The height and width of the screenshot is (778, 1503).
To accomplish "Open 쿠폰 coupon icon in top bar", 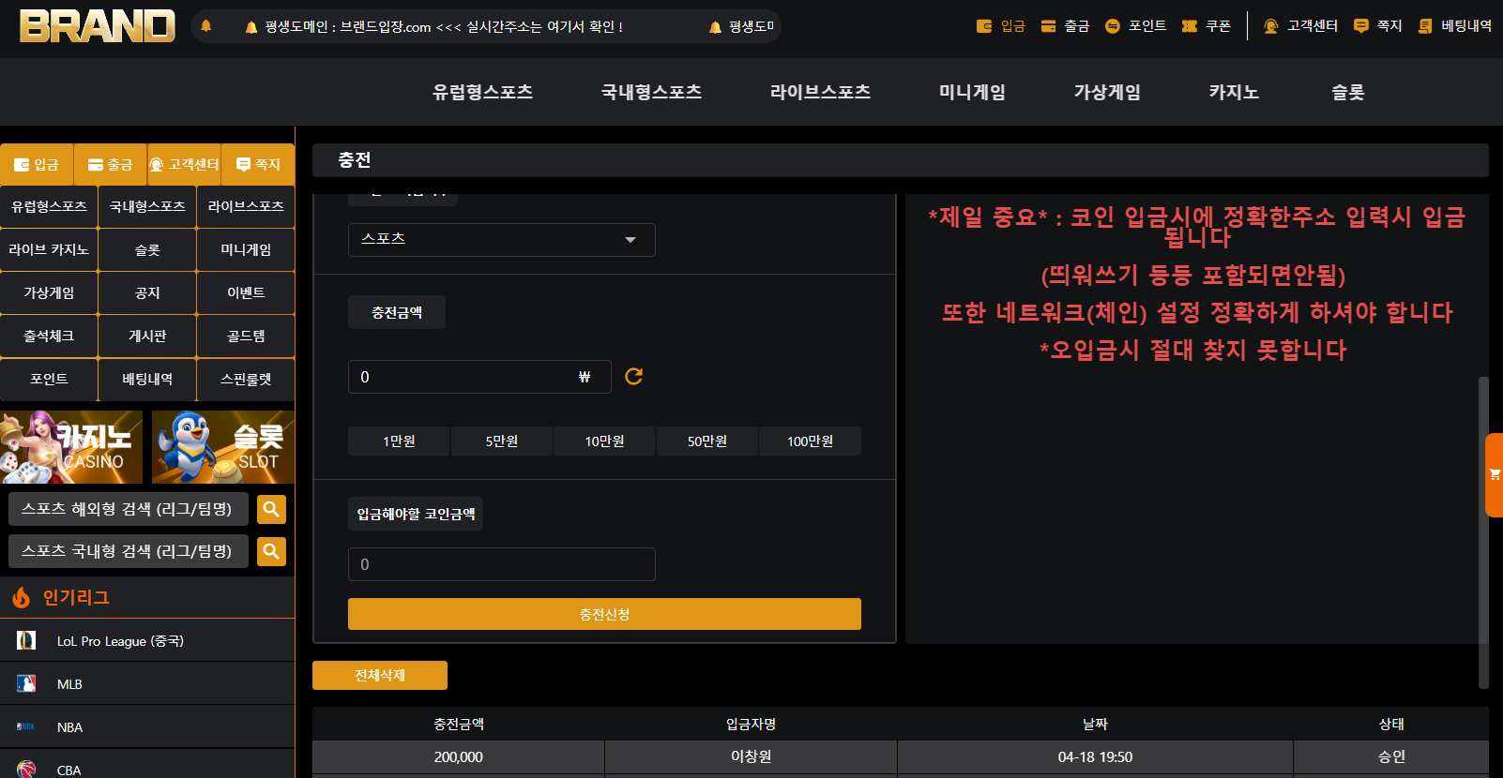I will [1190, 26].
